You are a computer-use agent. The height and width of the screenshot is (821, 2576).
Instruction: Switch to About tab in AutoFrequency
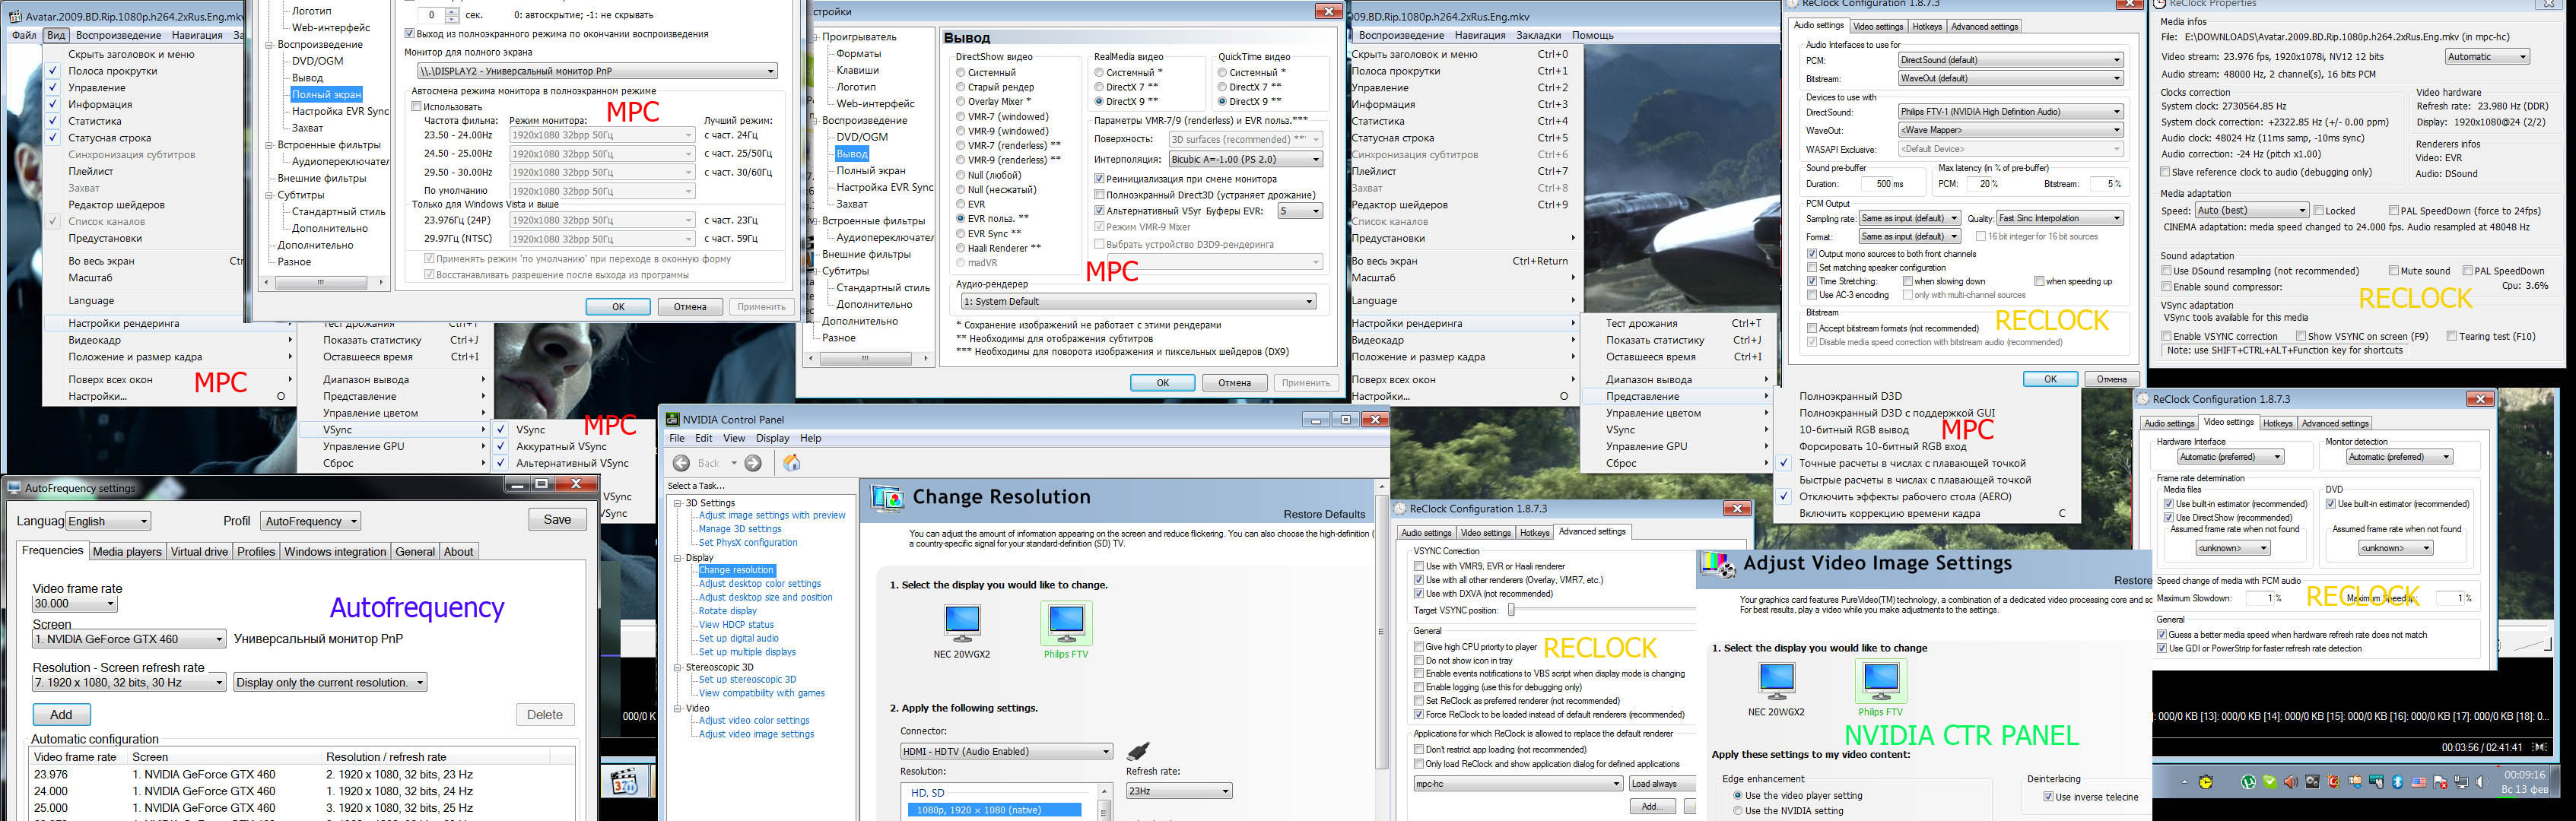coord(459,552)
